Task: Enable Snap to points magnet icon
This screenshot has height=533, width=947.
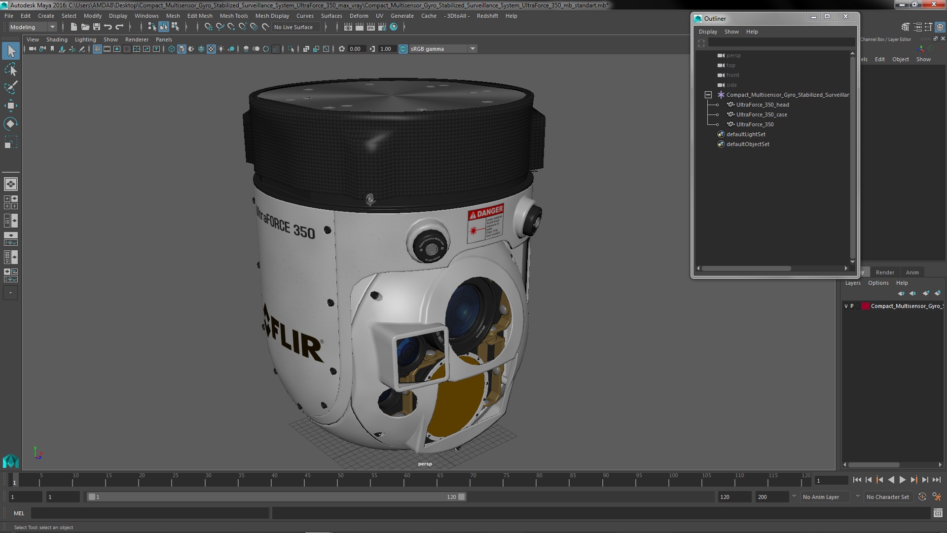Action: [x=231, y=27]
